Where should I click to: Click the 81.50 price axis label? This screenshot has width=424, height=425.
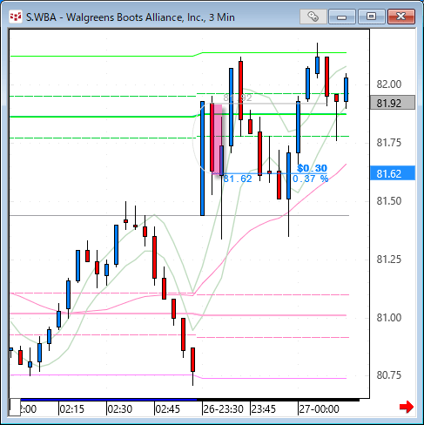[389, 201]
